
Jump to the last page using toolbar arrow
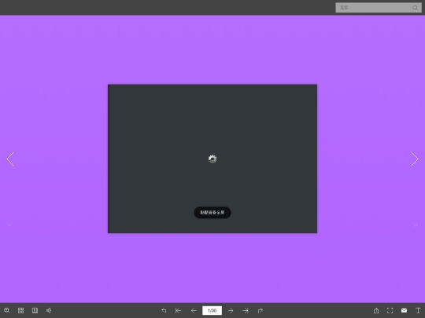pyautogui.click(x=246, y=310)
